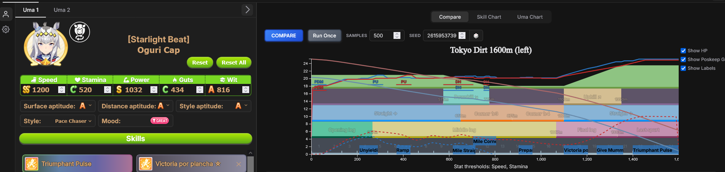Adjust the Speed stat stepper arrows
The width and height of the screenshot is (725, 172).
coord(61,90)
